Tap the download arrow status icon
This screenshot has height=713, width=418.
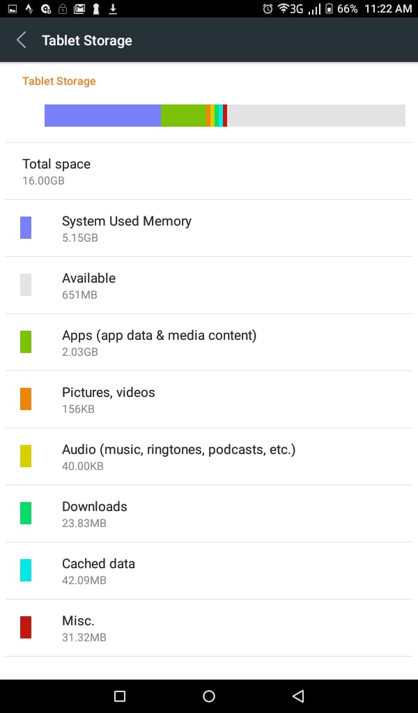113,8
